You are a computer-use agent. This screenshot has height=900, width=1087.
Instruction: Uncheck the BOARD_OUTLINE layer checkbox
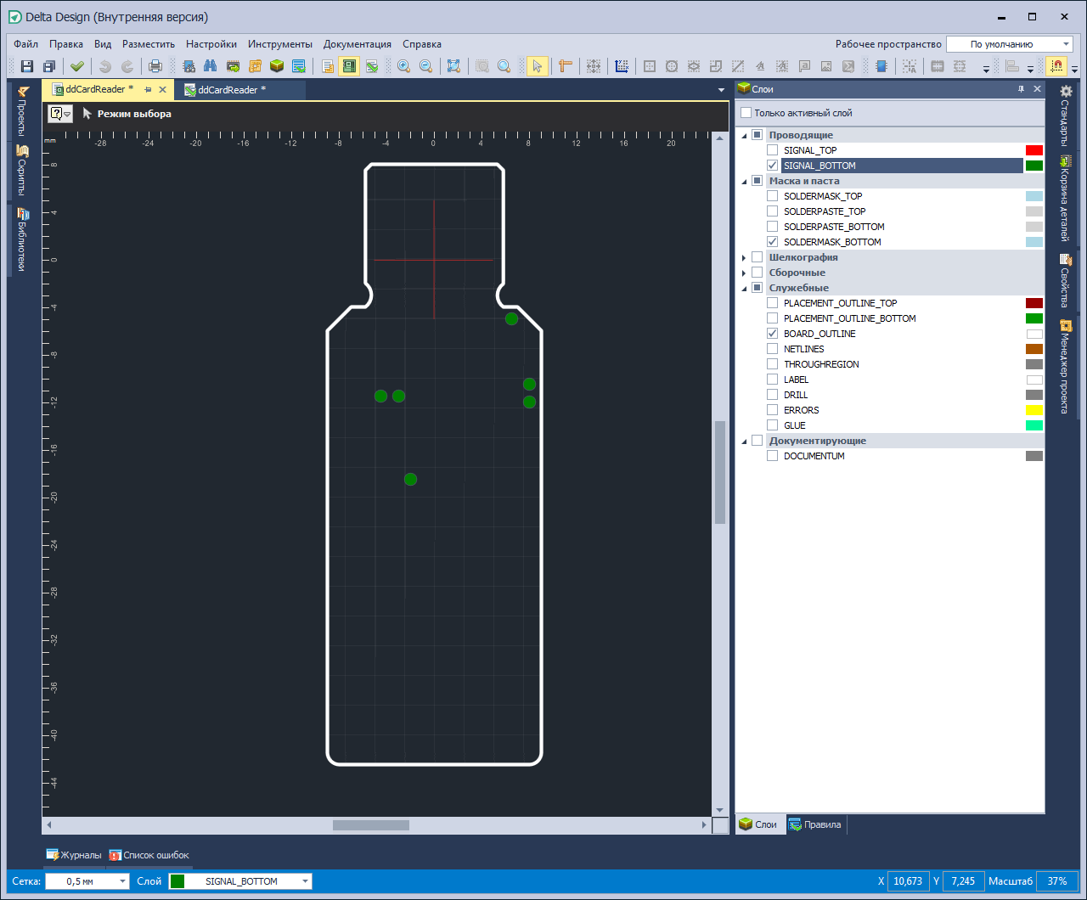pos(772,334)
